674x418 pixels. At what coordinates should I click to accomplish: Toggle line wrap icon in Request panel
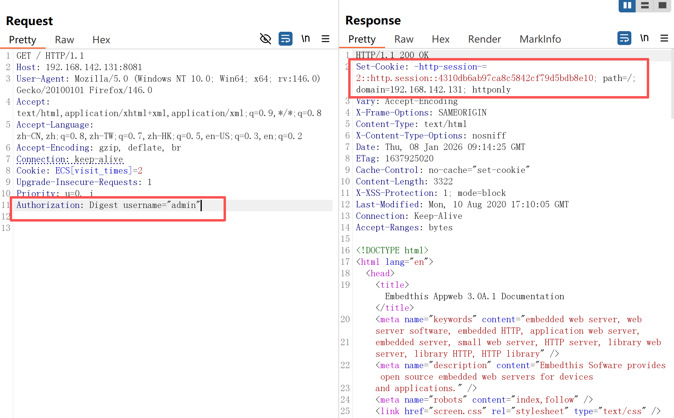pyautogui.click(x=285, y=39)
